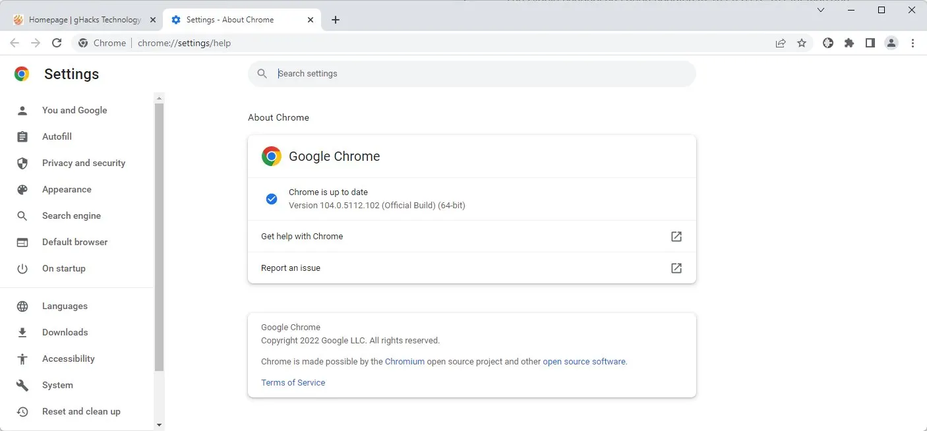Open the Terms of Service link
The image size is (927, 431).
(x=293, y=382)
